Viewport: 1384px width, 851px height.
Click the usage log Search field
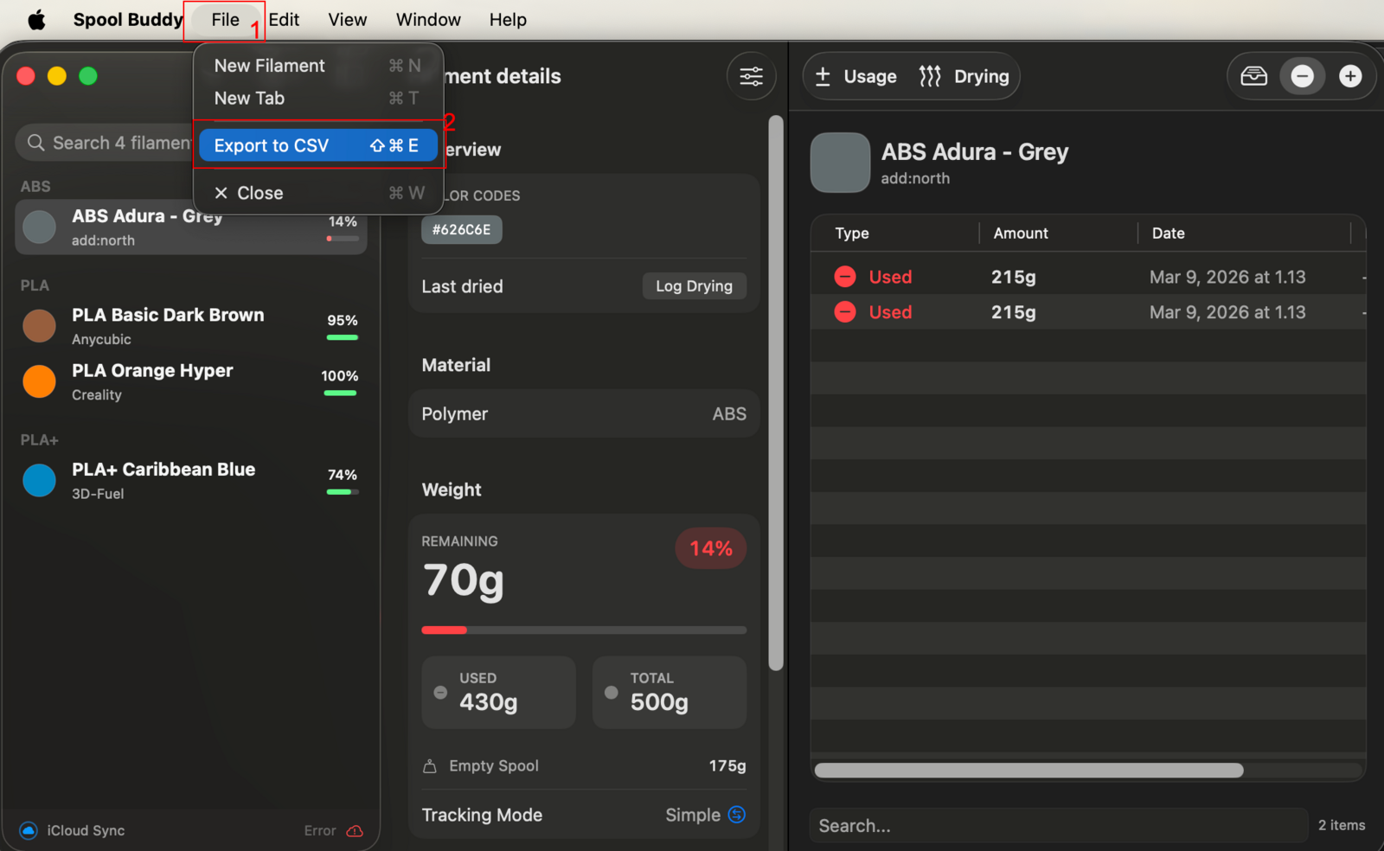1059,826
